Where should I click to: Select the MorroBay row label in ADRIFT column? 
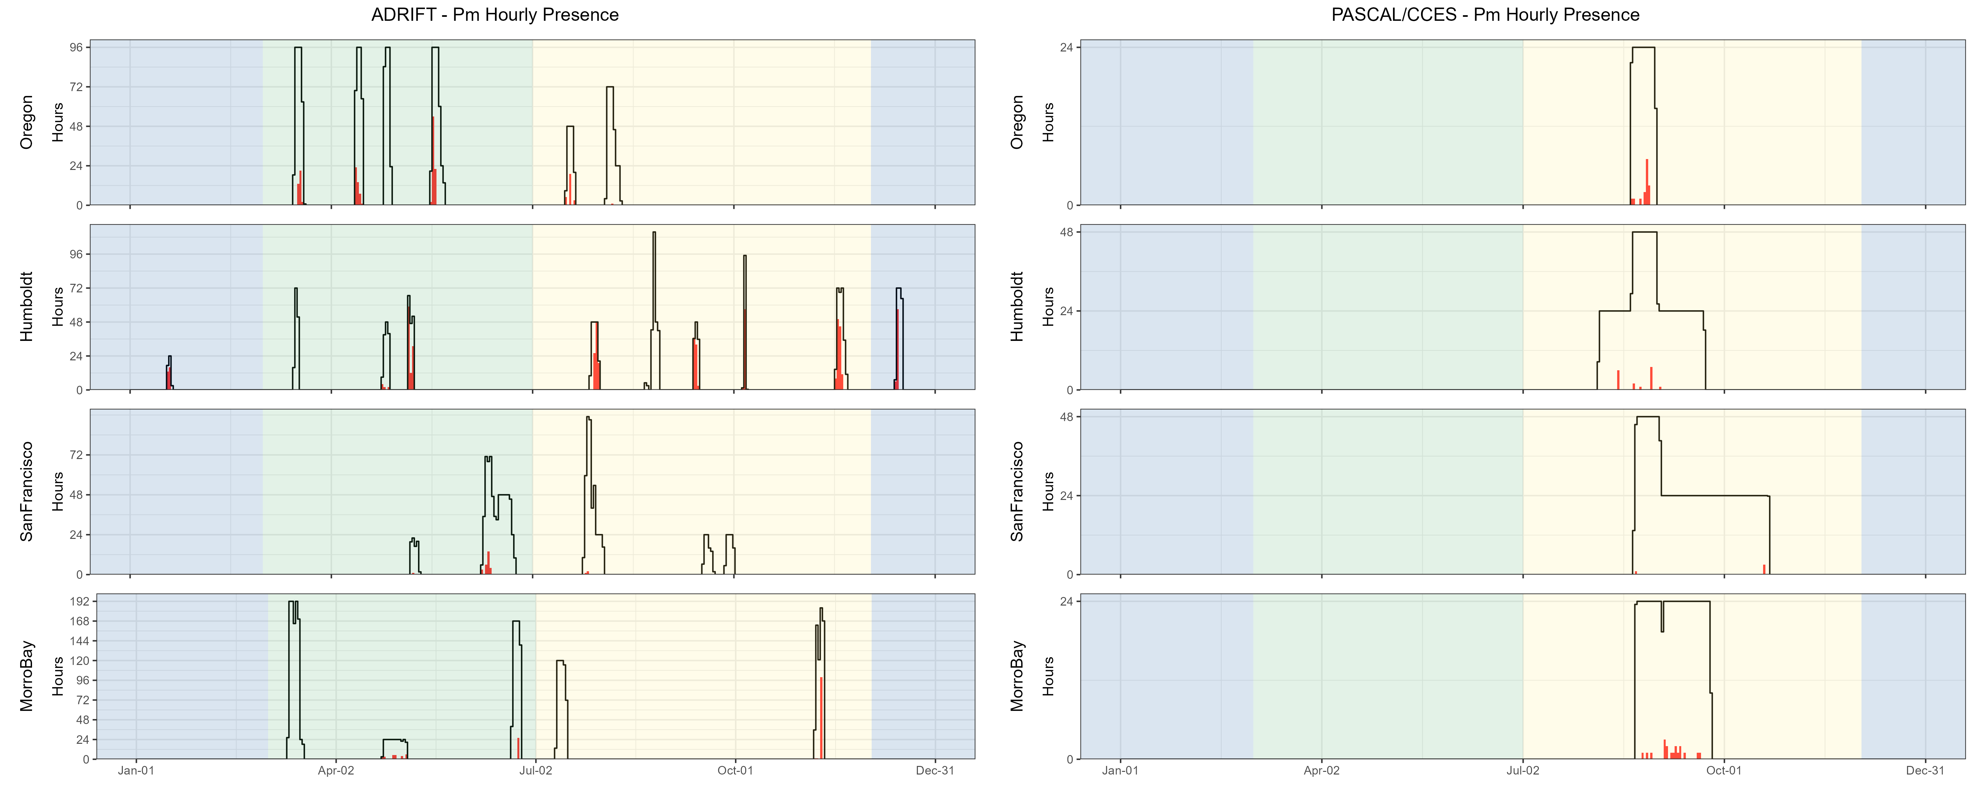(27, 676)
